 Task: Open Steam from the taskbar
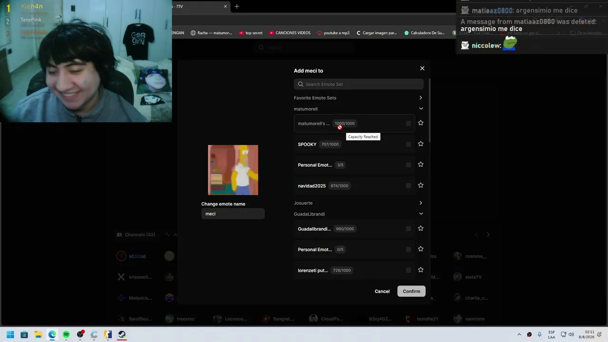click(x=122, y=334)
